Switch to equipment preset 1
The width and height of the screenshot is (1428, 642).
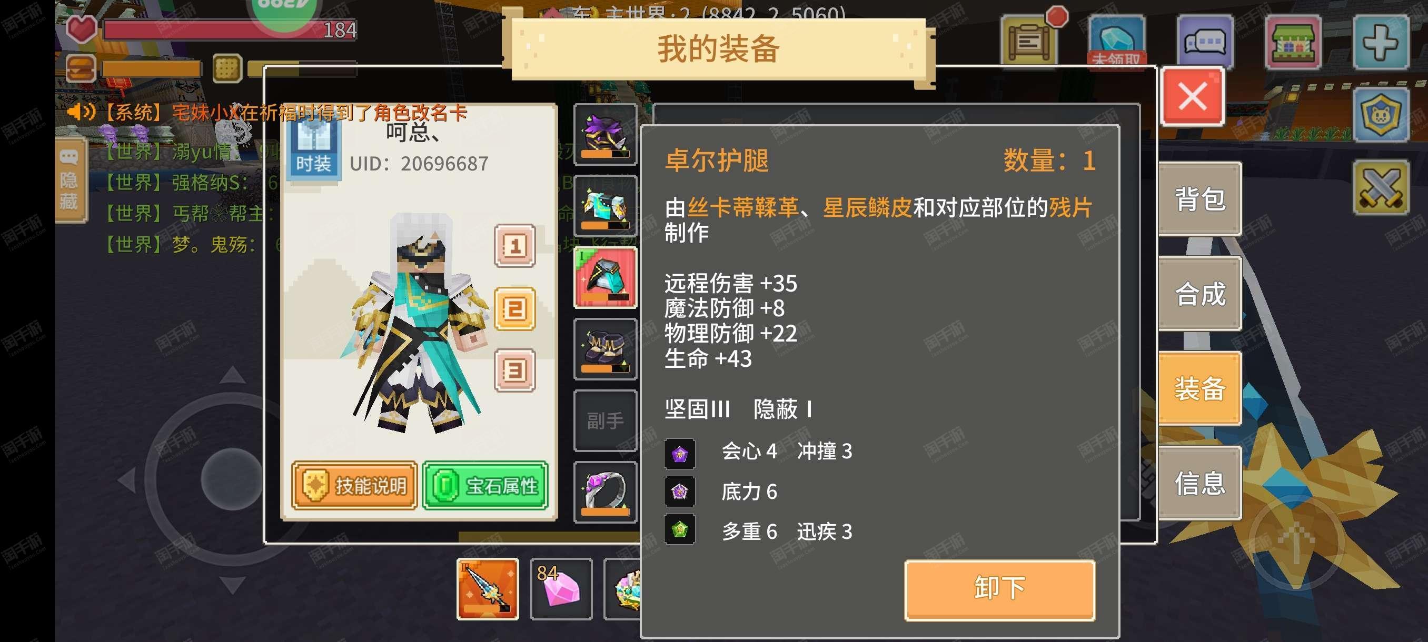(514, 245)
